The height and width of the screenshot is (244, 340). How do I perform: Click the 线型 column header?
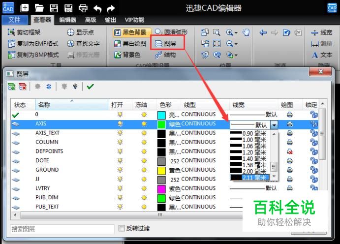pos(205,105)
